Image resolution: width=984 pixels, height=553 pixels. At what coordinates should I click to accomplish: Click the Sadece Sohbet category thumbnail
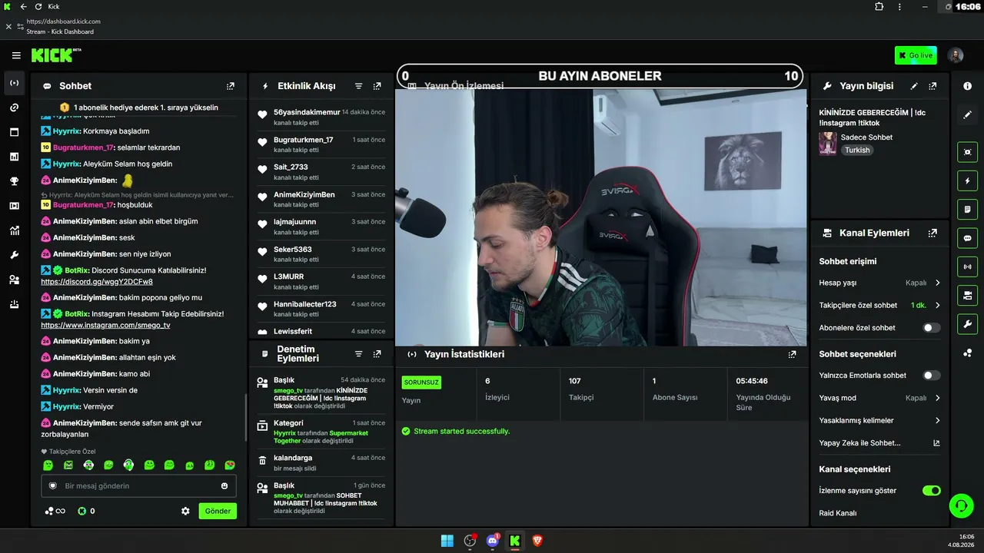[x=828, y=143]
